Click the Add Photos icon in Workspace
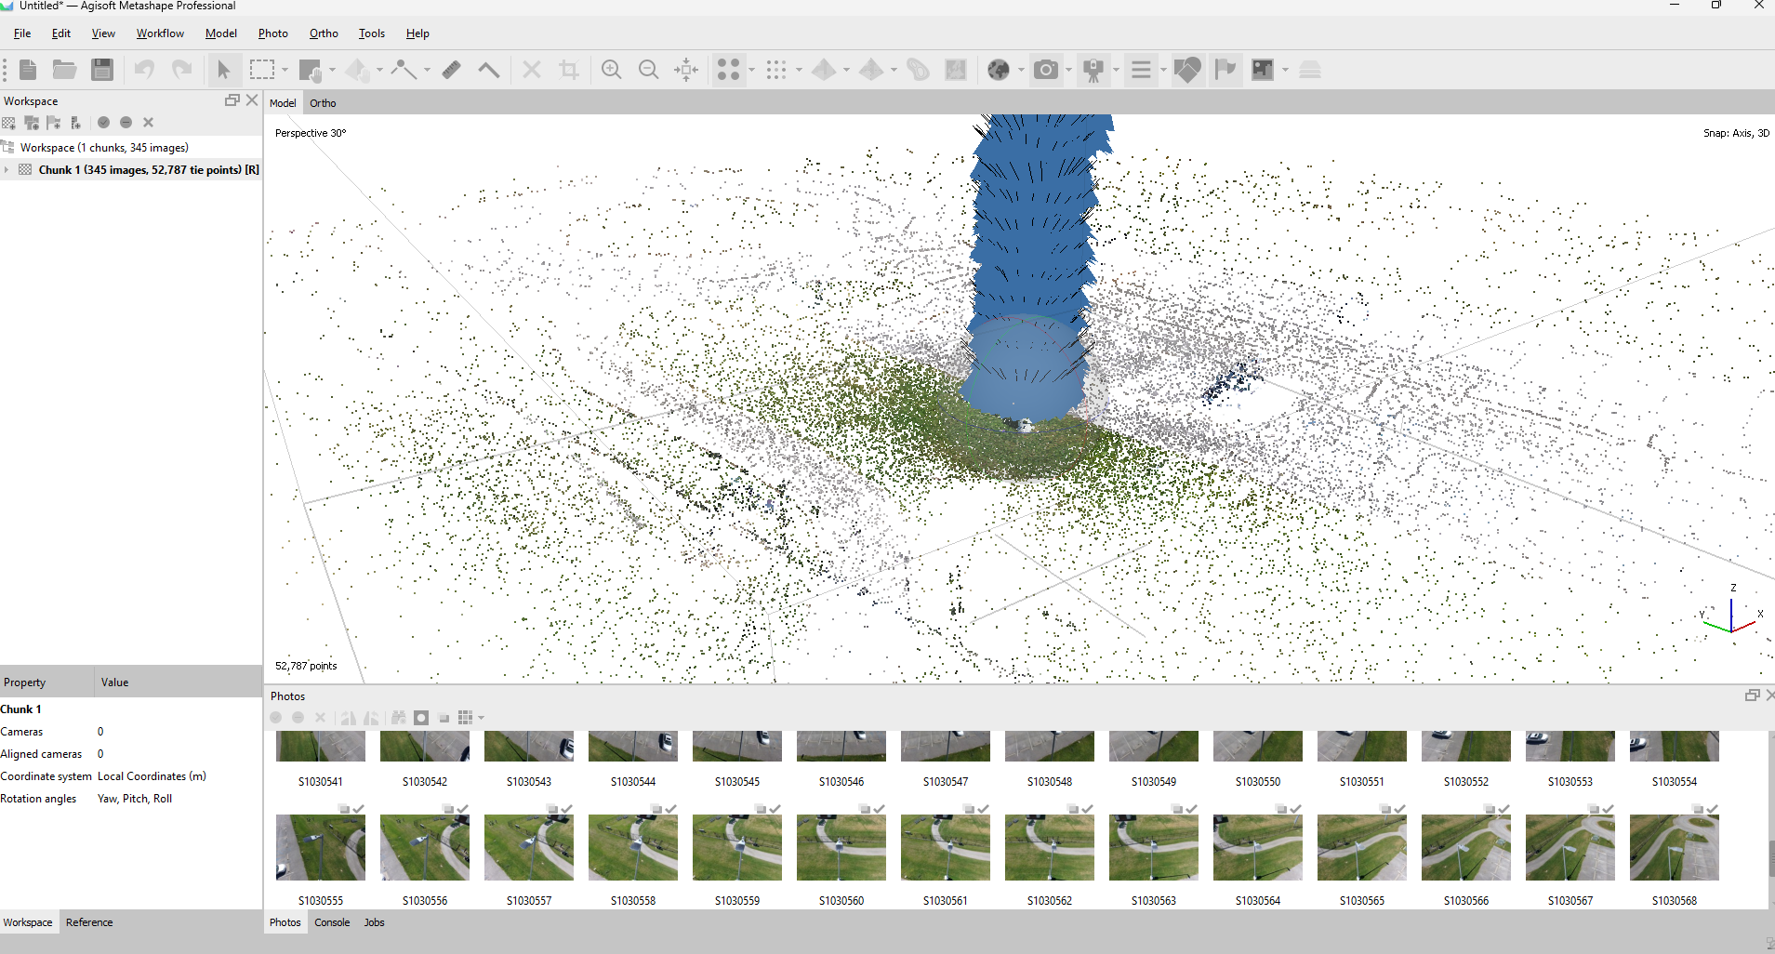1775x954 pixels. (32, 123)
